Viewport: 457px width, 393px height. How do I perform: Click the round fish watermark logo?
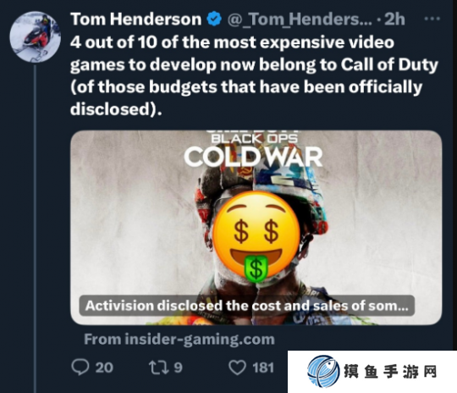coord(323,372)
